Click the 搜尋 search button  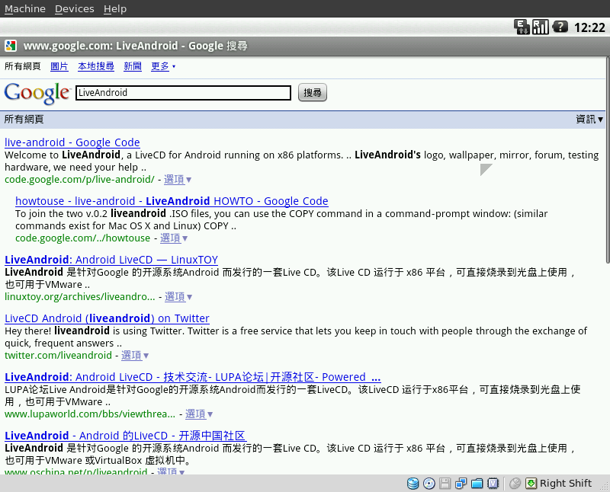pyautogui.click(x=313, y=92)
